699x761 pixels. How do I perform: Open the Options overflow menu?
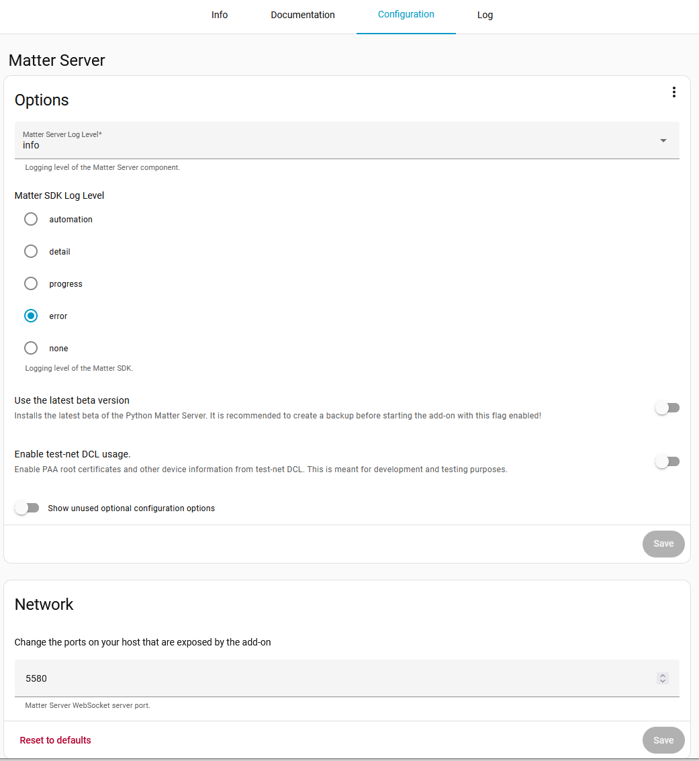point(674,91)
